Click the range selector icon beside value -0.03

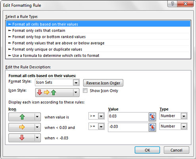coord(152,127)
